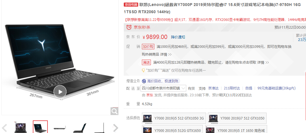Viewport: 306px width, 133px height.
Task: Go to previous thumbnails with left arrow
Action: click(x=4, y=128)
